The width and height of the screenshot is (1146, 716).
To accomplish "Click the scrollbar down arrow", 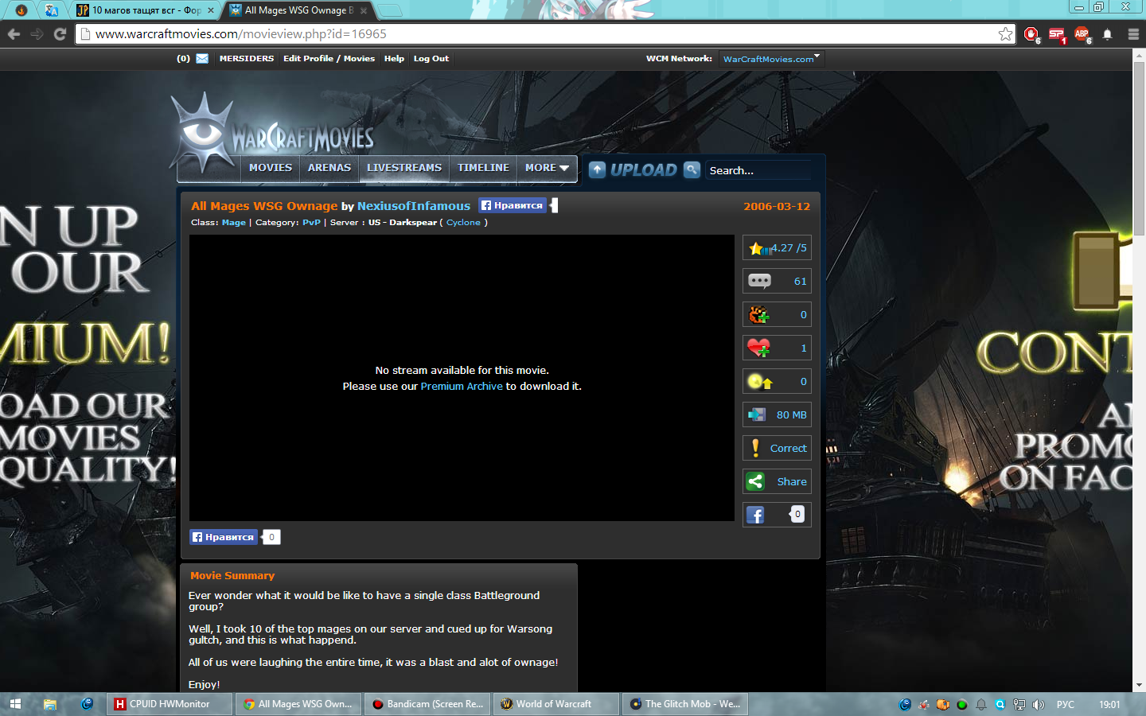I will click(x=1139, y=685).
